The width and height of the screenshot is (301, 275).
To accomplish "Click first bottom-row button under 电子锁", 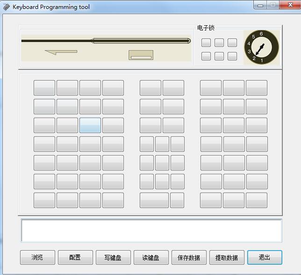I will point(206,56).
